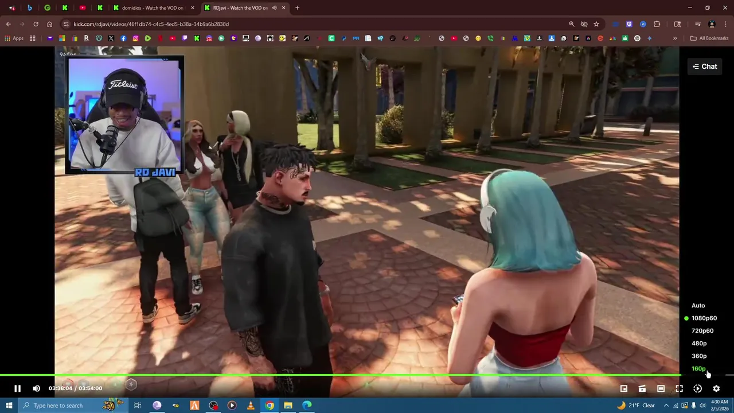Close the domidios VOD tab

(192, 8)
